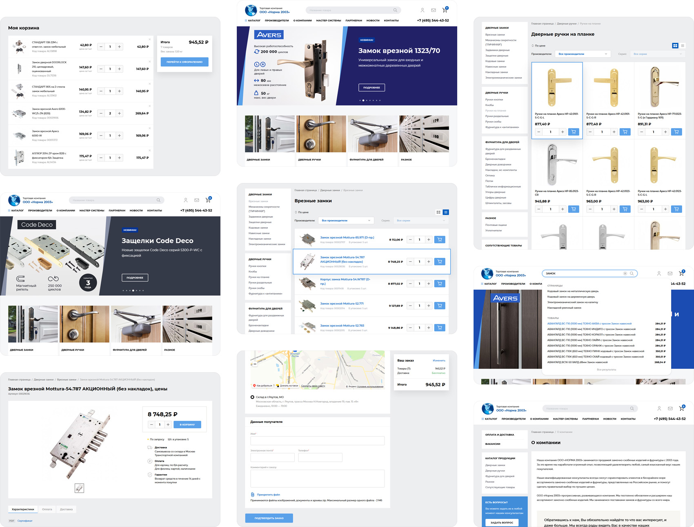Click ПОДТВЕРДИТЬ ЗАКАЗ button
The height and width of the screenshot is (527, 694).
(x=269, y=518)
